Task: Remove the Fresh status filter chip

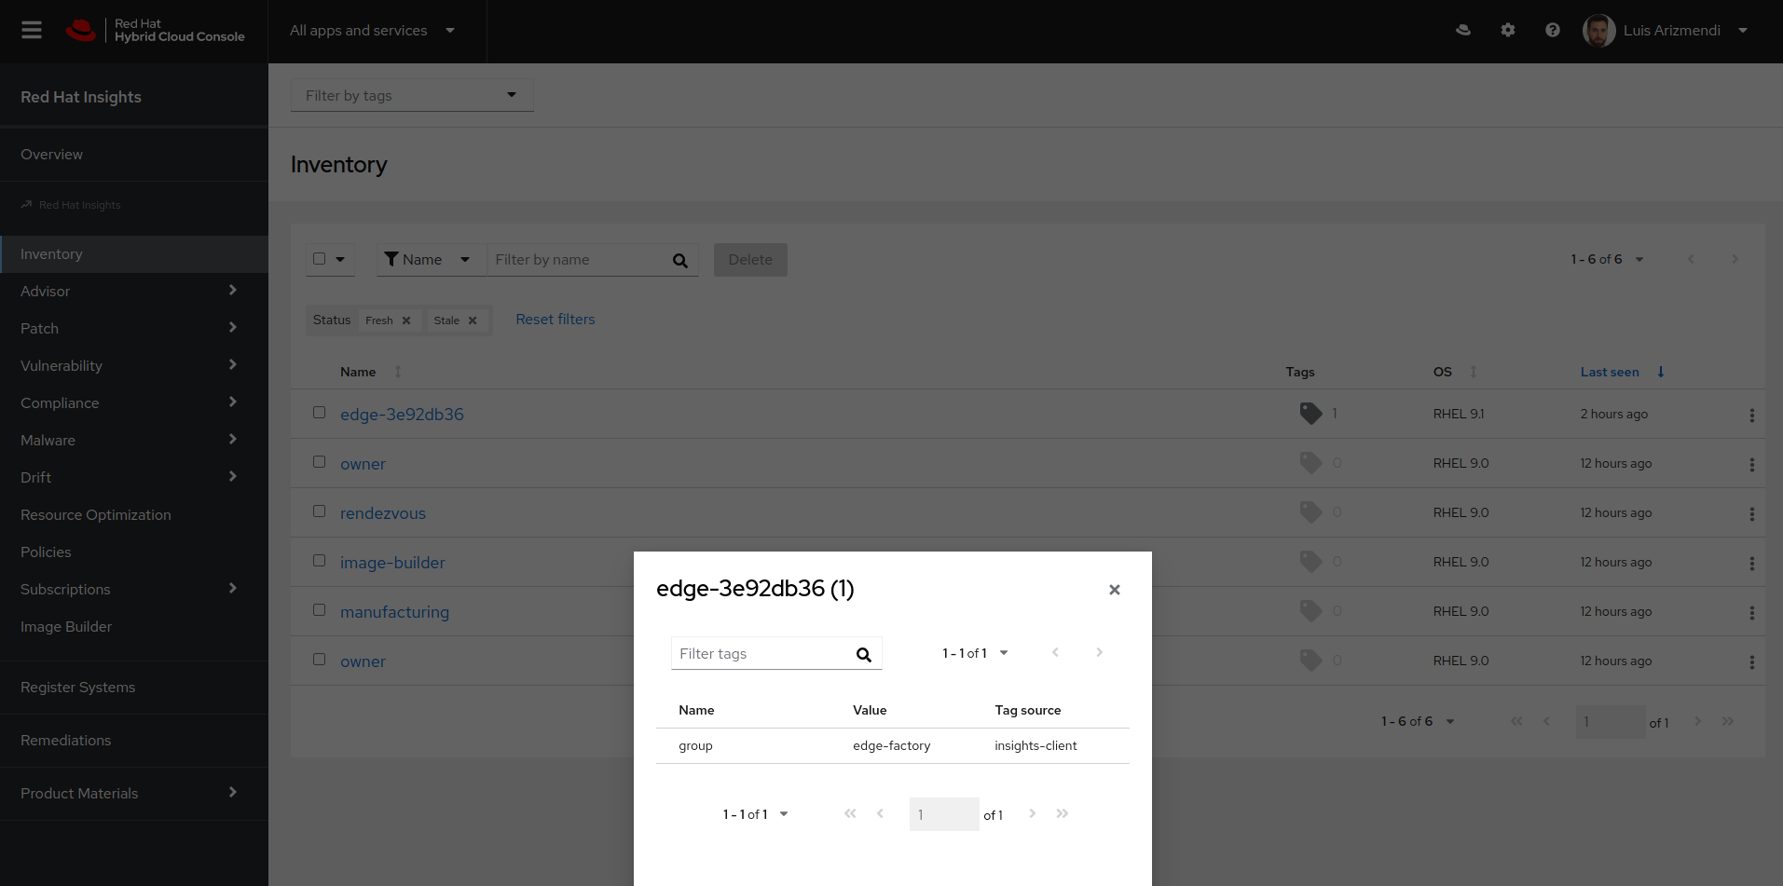Action: click(406, 320)
